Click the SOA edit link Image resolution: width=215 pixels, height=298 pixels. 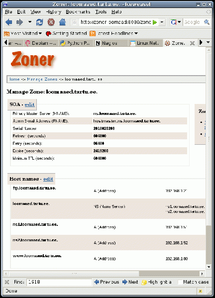coord(29,104)
